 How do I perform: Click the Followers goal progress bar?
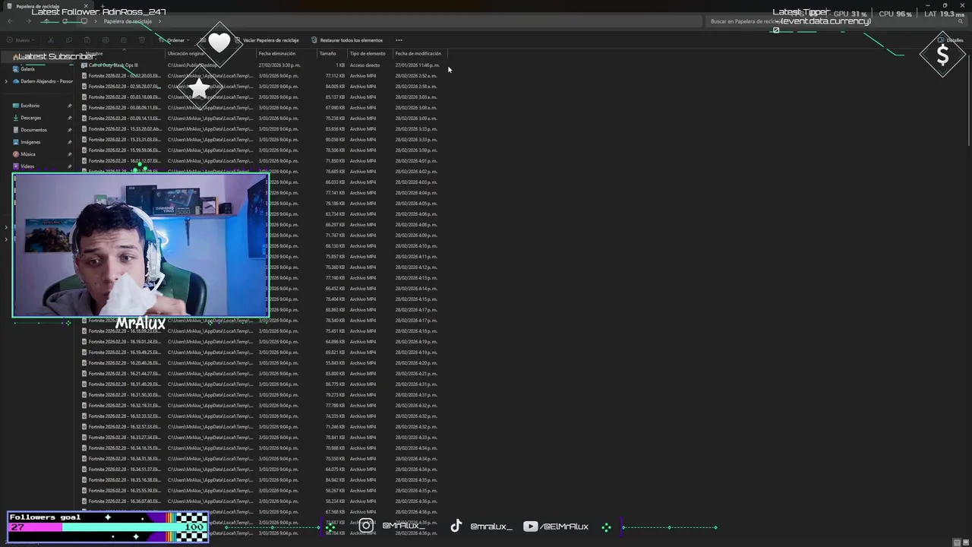tap(108, 527)
